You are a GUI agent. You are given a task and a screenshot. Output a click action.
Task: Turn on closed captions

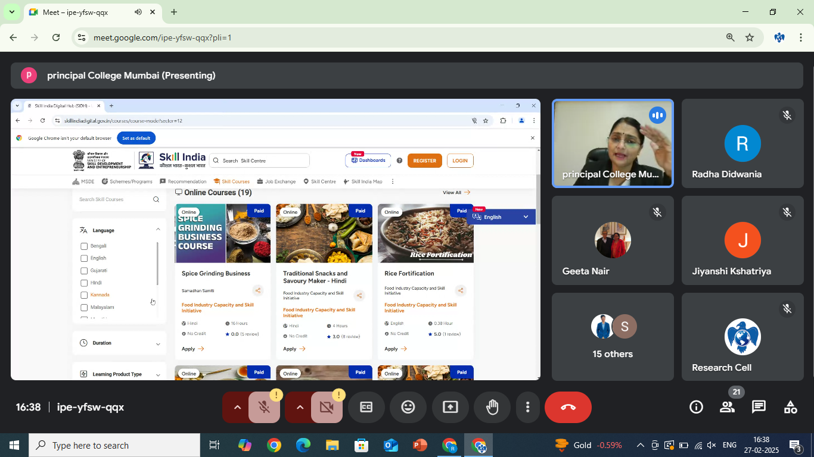coord(366,407)
